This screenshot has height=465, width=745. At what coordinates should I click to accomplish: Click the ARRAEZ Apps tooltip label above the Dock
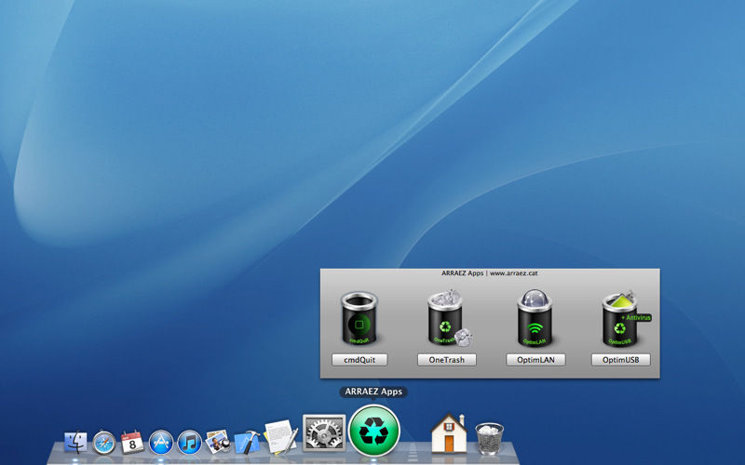click(x=373, y=392)
